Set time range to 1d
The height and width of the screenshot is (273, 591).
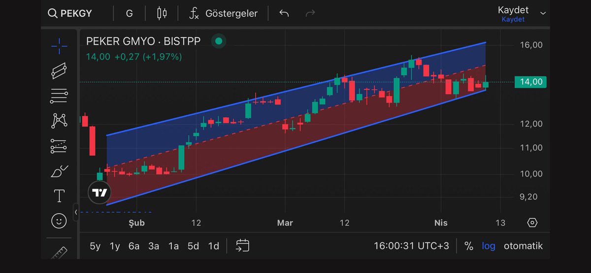[213, 246]
